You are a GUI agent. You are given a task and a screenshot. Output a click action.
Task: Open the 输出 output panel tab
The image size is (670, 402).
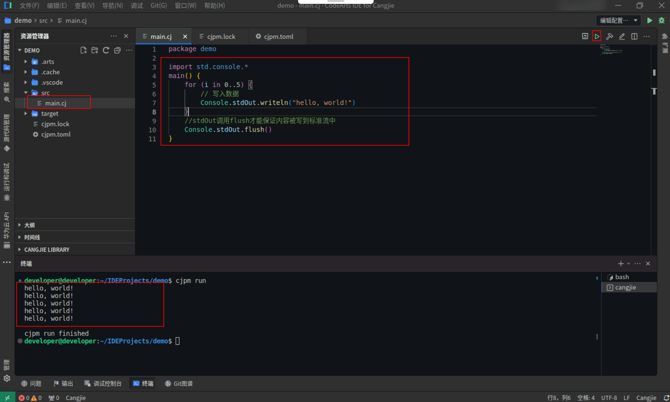(x=63, y=383)
